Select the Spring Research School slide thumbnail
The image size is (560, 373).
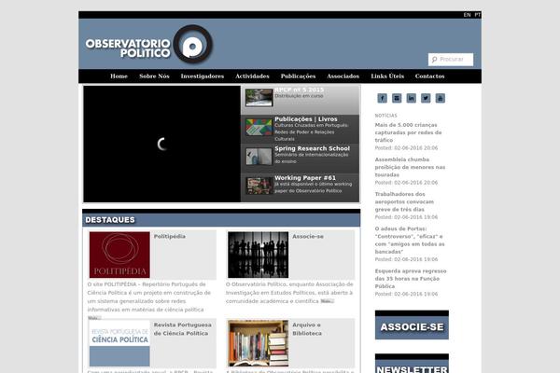pyautogui.click(x=259, y=157)
